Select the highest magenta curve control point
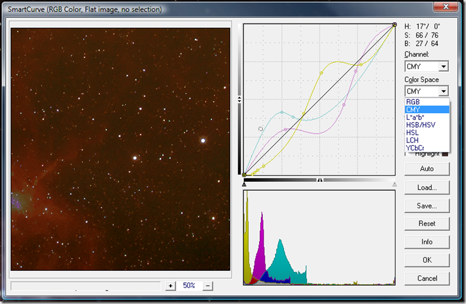The image size is (466, 304). pyautogui.click(x=356, y=71)
